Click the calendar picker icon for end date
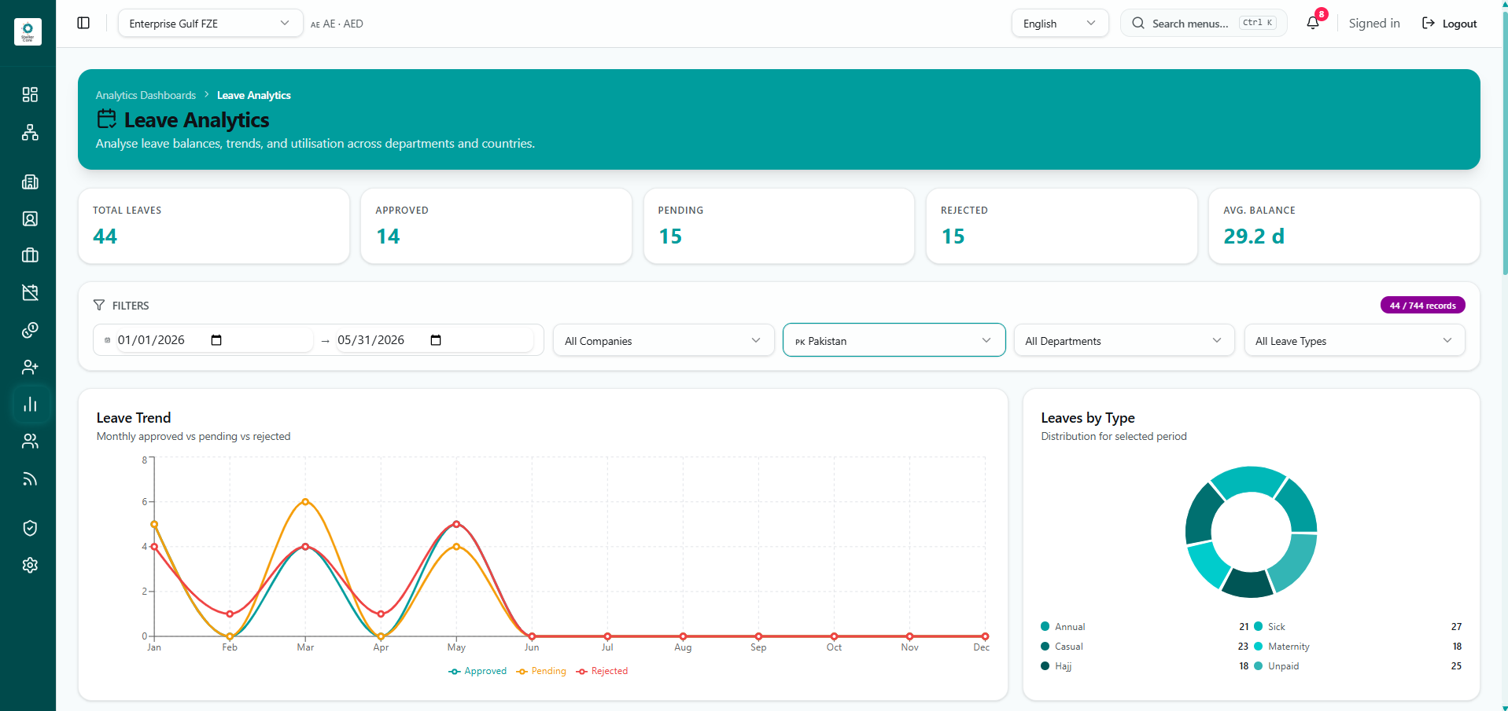This screenshot has height=711, width=1508. [x=436, y=340]
